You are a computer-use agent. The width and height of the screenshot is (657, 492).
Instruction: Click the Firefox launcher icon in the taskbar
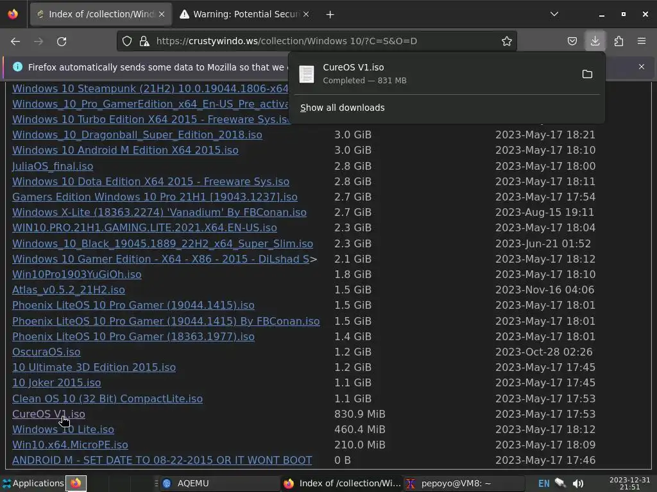tap(76, 483)
